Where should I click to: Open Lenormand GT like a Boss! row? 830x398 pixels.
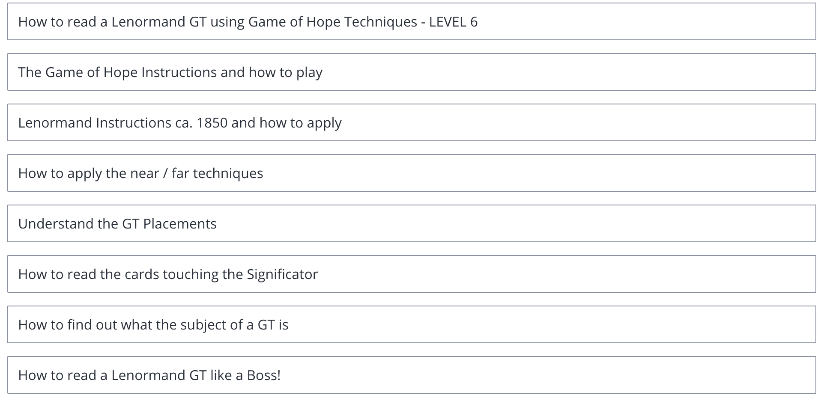pyautogui.click(x=411, y=375)
